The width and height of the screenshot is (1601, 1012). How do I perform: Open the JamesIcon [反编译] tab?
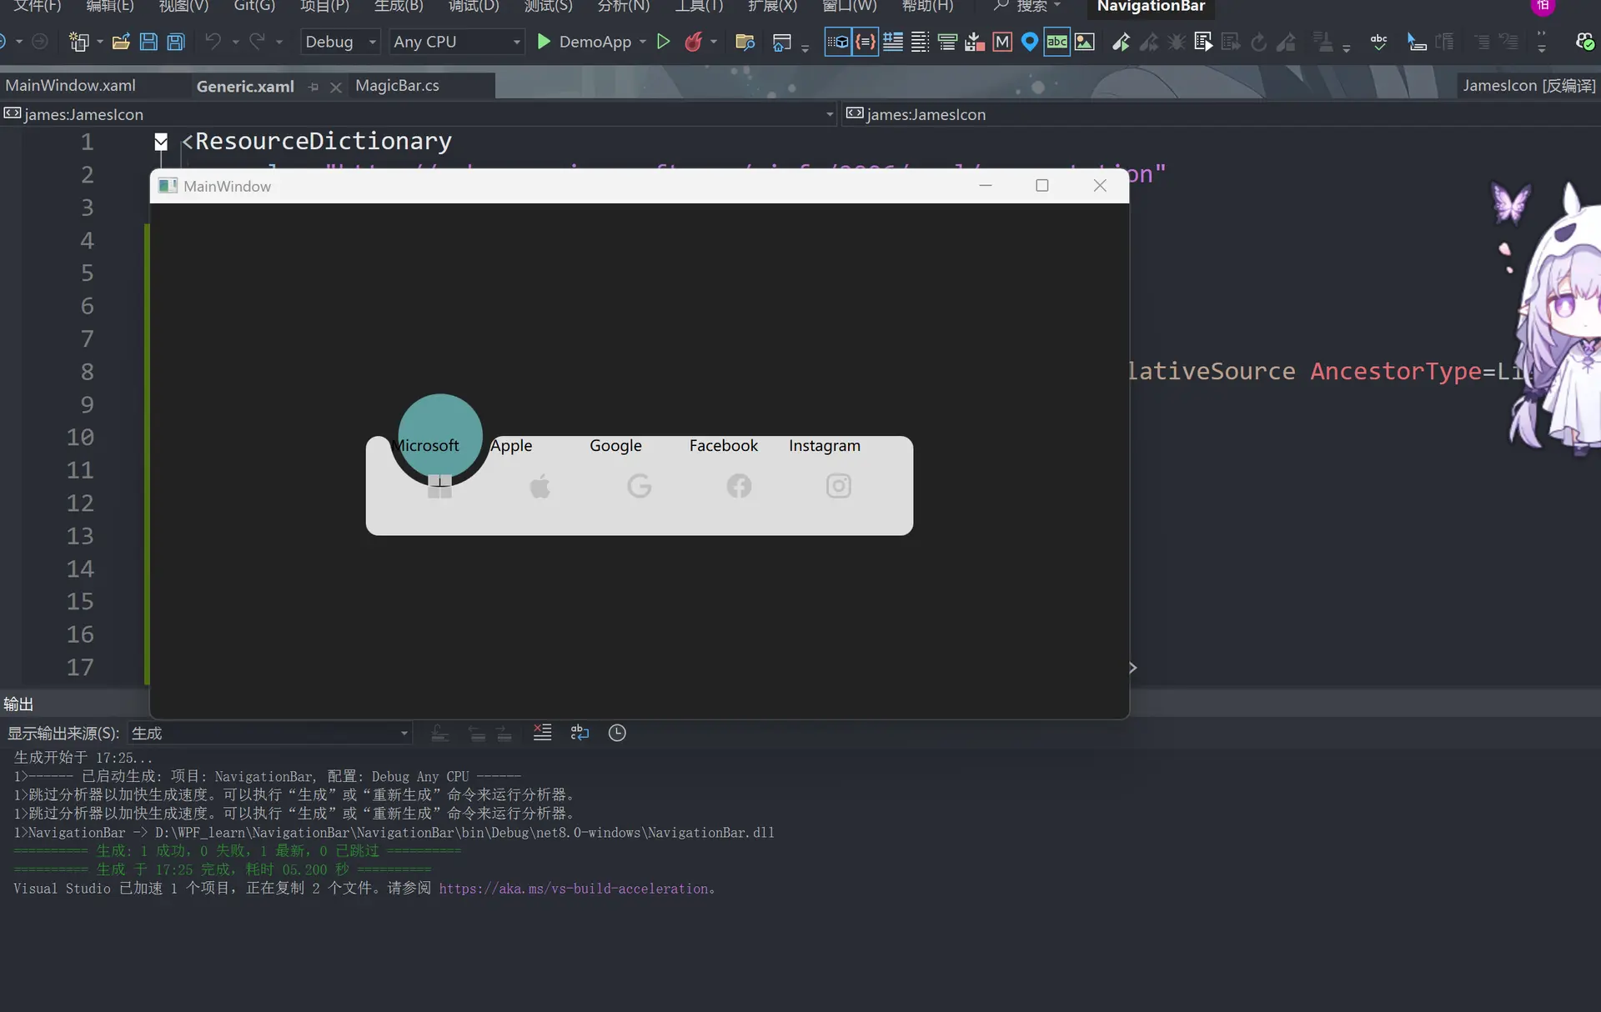[1529, 86]
